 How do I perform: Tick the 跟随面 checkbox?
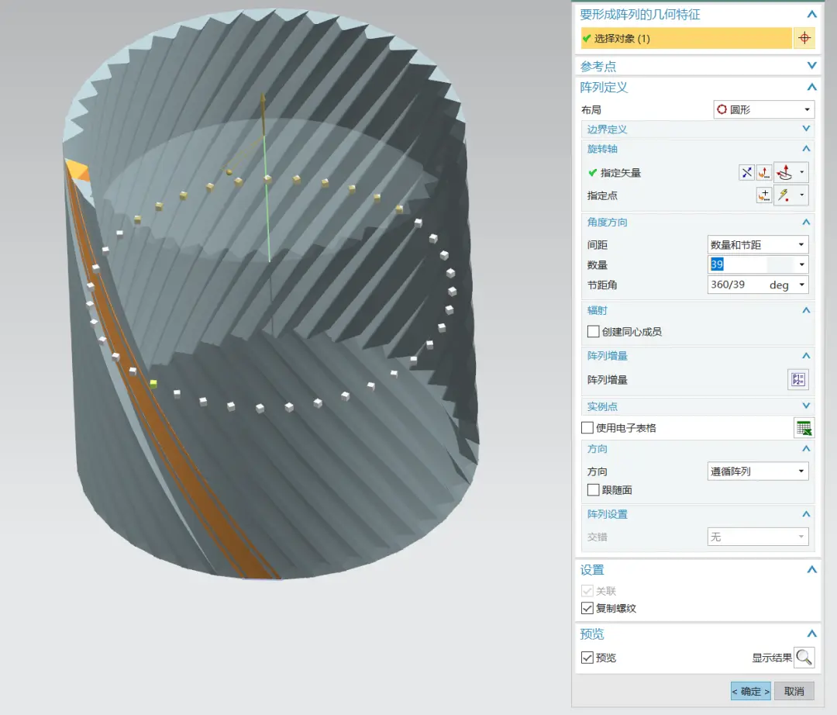tap(593, 489)
